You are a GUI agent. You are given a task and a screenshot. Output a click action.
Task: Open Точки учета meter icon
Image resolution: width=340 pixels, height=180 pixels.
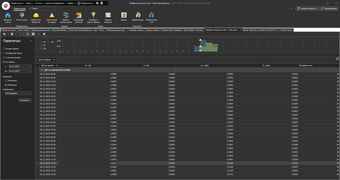[22, 15]
